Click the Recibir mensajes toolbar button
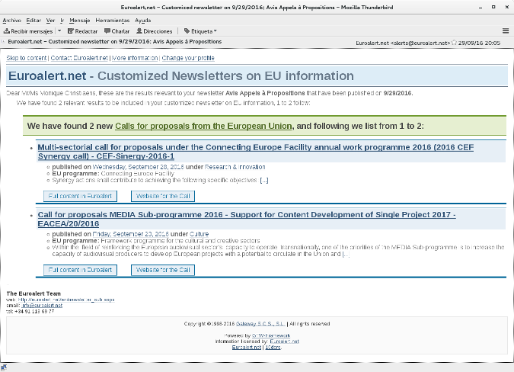Viewport: 514px width, 372px height. pyautogui.click(x=28, y=31)
